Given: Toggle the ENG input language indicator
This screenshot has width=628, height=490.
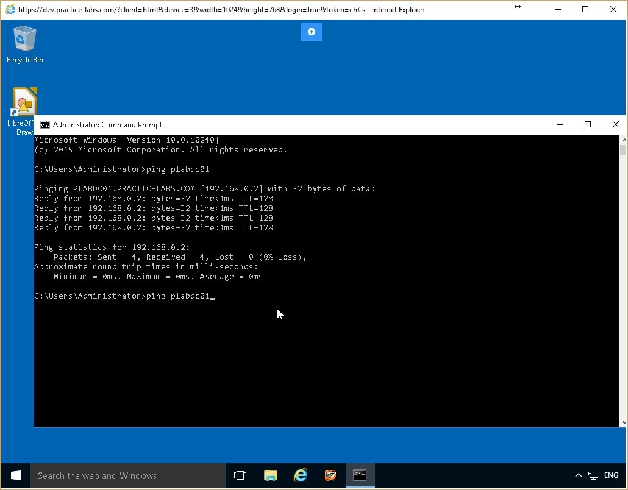Looking at the screenshot, I should (x=610, y=475).
